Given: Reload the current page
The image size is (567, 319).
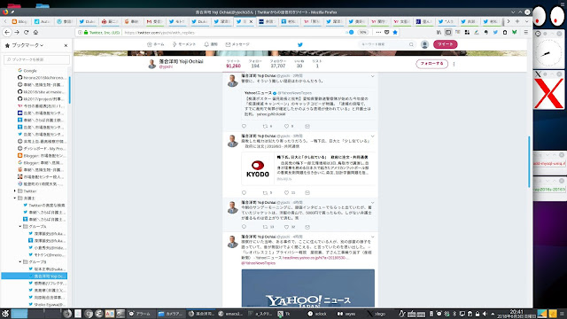Looking at the screenshot, I should [x=26, y=32].
